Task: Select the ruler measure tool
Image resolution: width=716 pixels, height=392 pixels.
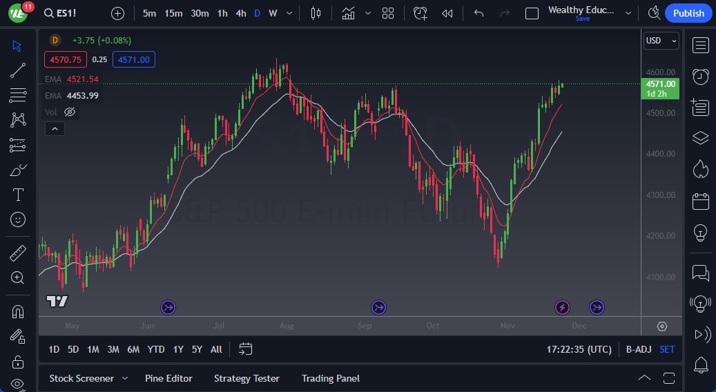Action: 18,253
